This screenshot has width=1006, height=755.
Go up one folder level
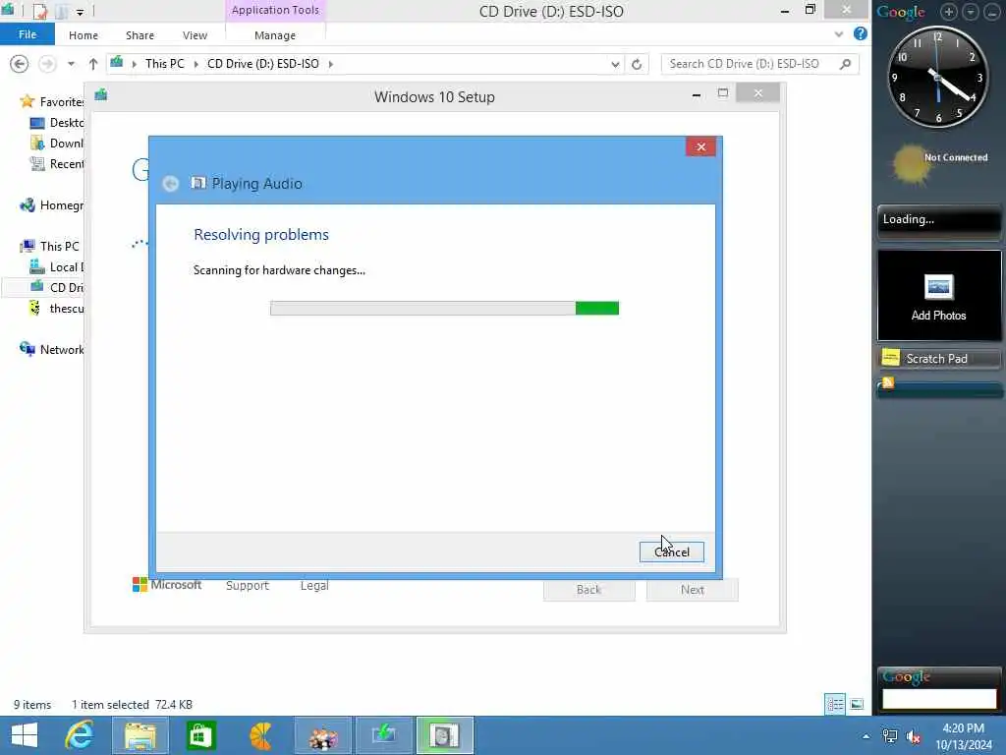pyautogui.click(x=93, y=64)
